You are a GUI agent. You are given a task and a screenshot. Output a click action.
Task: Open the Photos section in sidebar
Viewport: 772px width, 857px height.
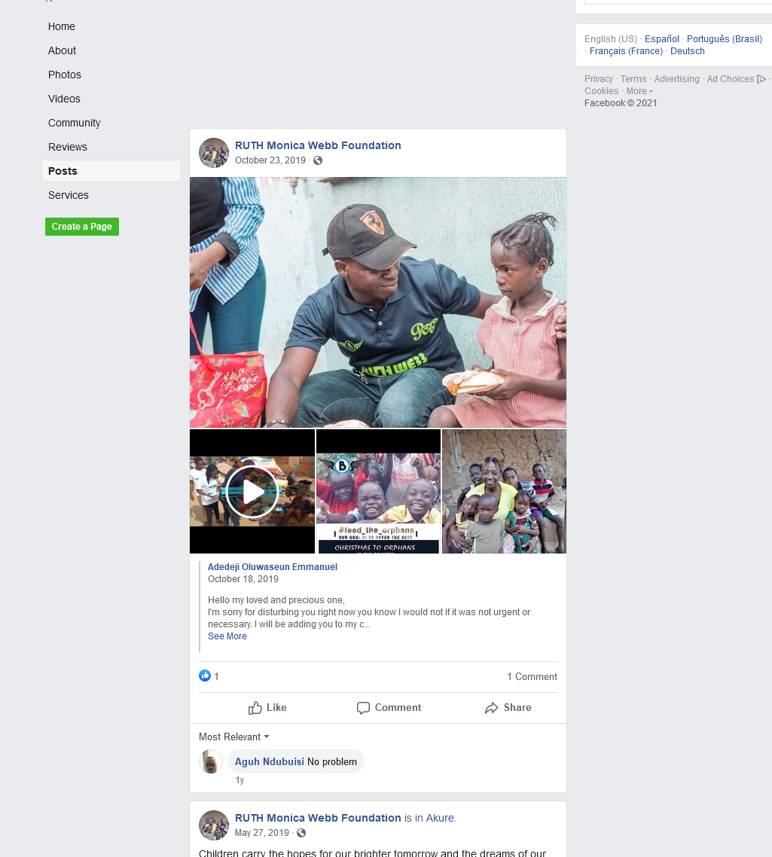coord(65,75)
